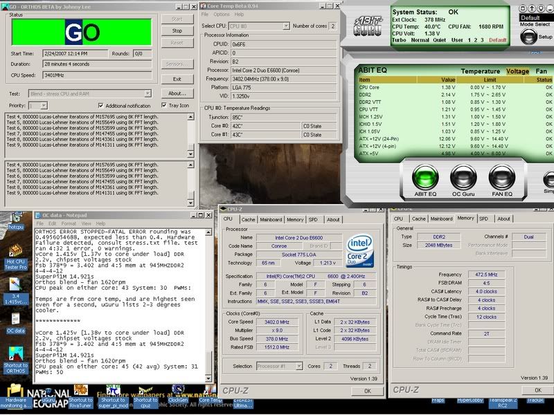Open the OC data desktop file icon
Screen dimensions: 554x415
15,323
